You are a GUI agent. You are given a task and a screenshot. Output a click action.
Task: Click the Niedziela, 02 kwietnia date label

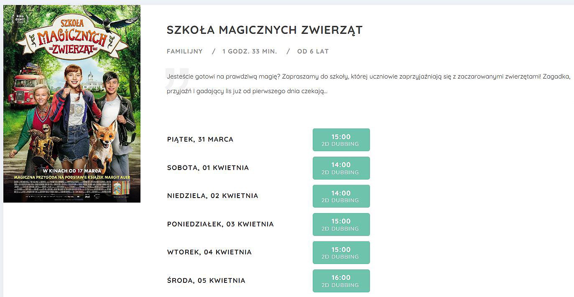212,196
